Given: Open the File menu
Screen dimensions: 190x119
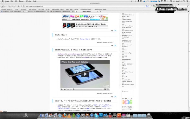Looking at the screenshot, I should (12, 1).
